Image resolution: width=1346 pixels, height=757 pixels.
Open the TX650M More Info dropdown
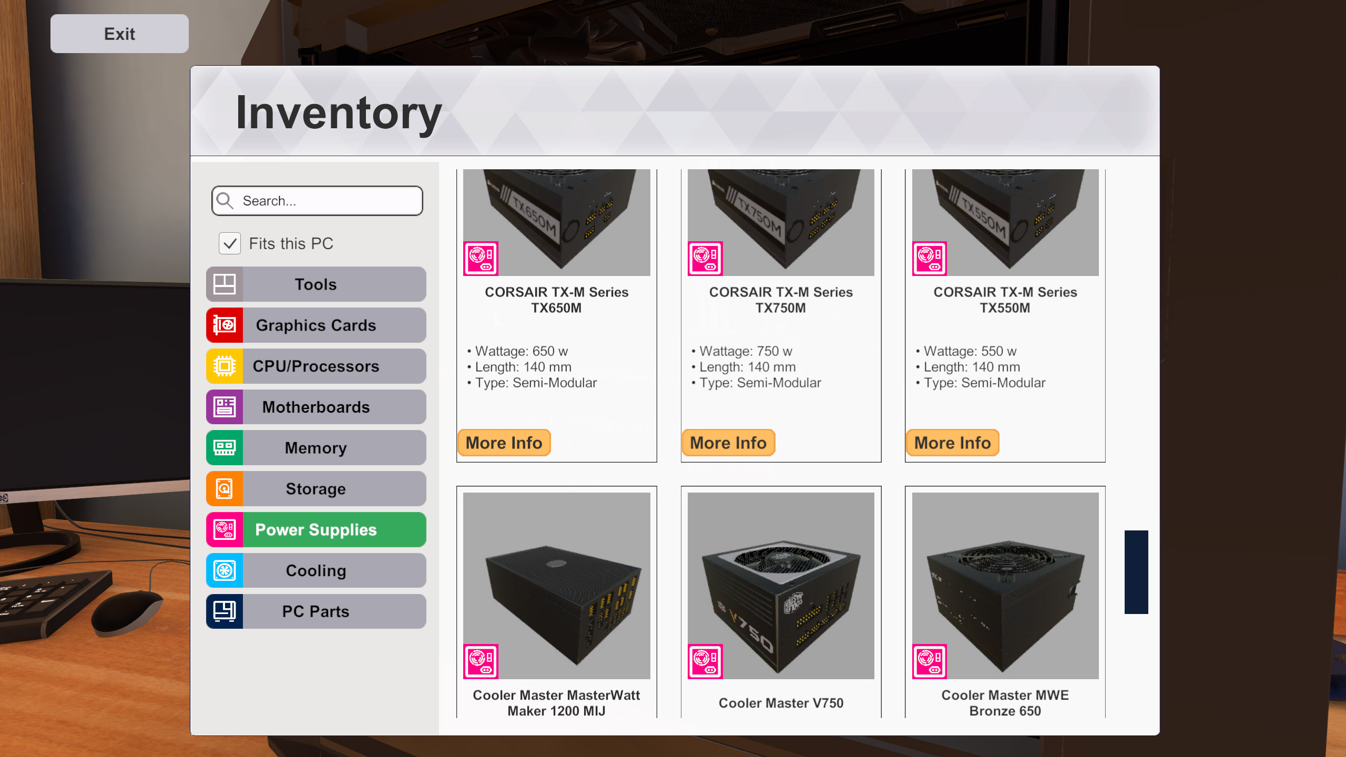504,443
